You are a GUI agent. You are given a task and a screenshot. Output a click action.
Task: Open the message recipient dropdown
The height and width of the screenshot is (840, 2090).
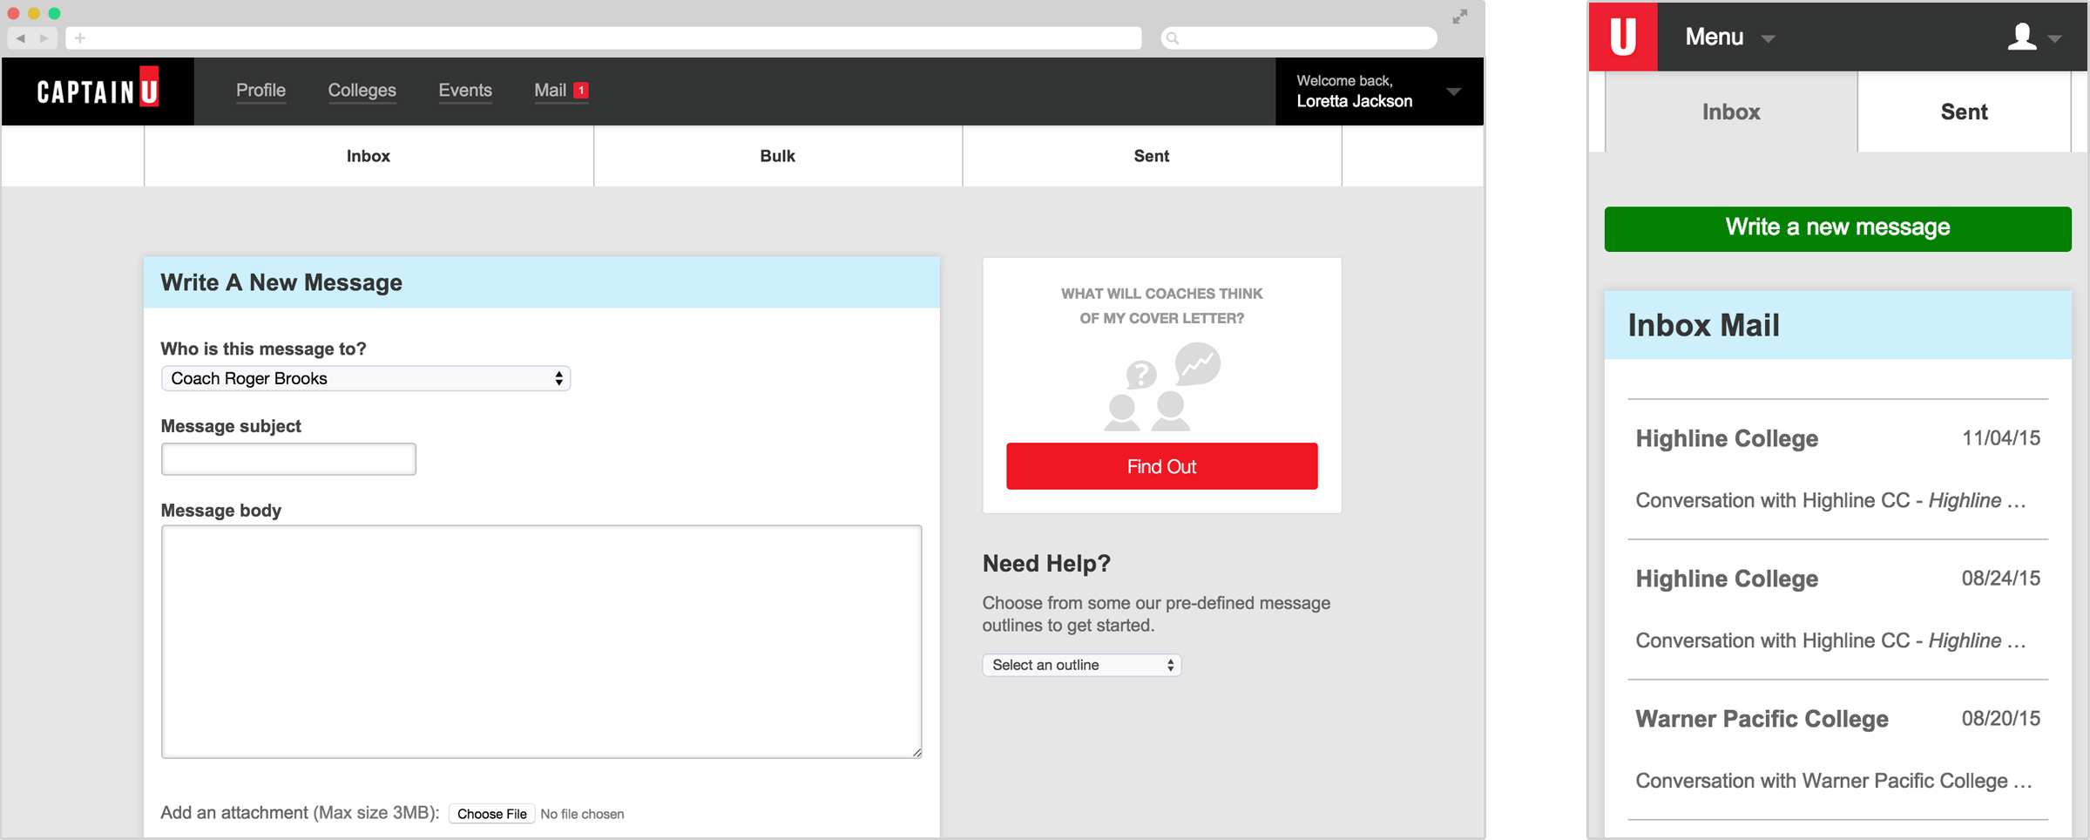click(x=365, y=378)
